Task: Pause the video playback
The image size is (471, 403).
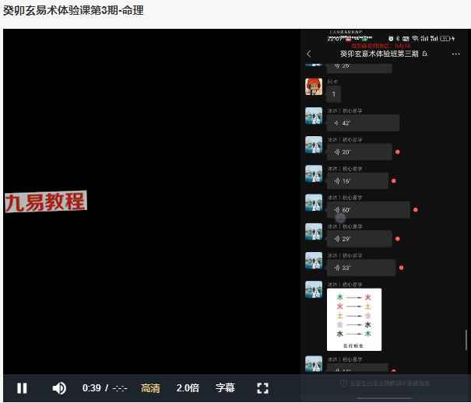Action: pos(22,388)
